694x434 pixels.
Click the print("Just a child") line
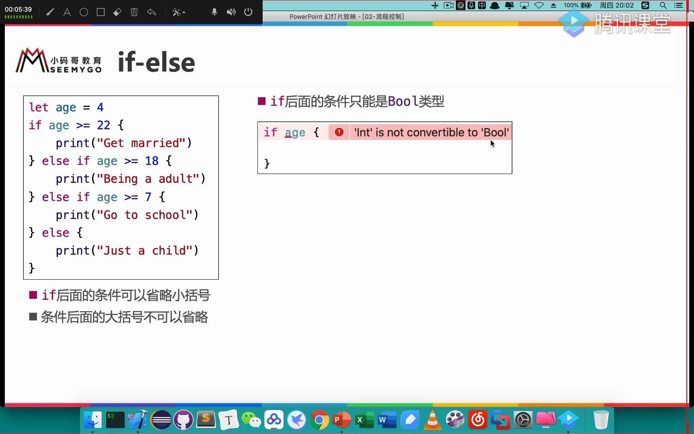[x=127, y=251]
